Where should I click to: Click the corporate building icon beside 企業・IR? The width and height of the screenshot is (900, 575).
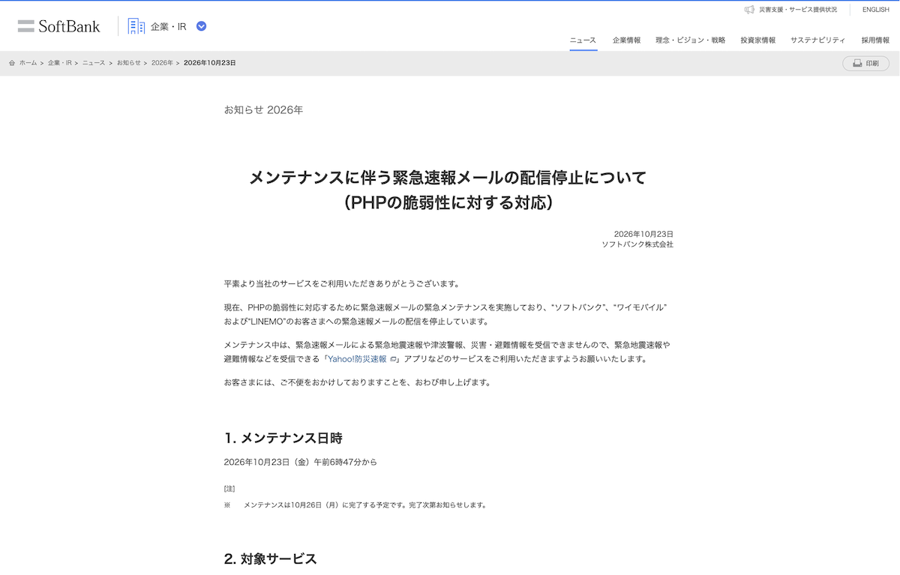click(x=136, y=26)
